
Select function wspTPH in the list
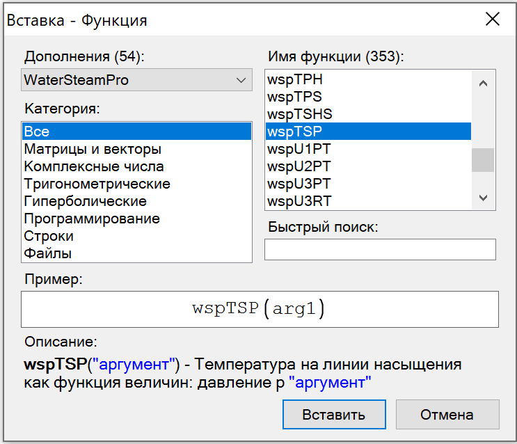295,79
